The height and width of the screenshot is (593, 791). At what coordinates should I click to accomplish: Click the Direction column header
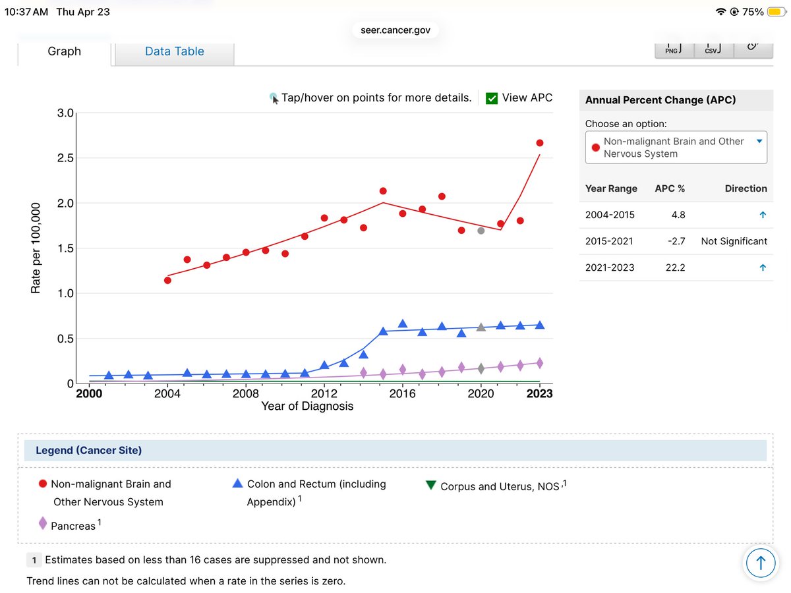click(x=746, y=188)
